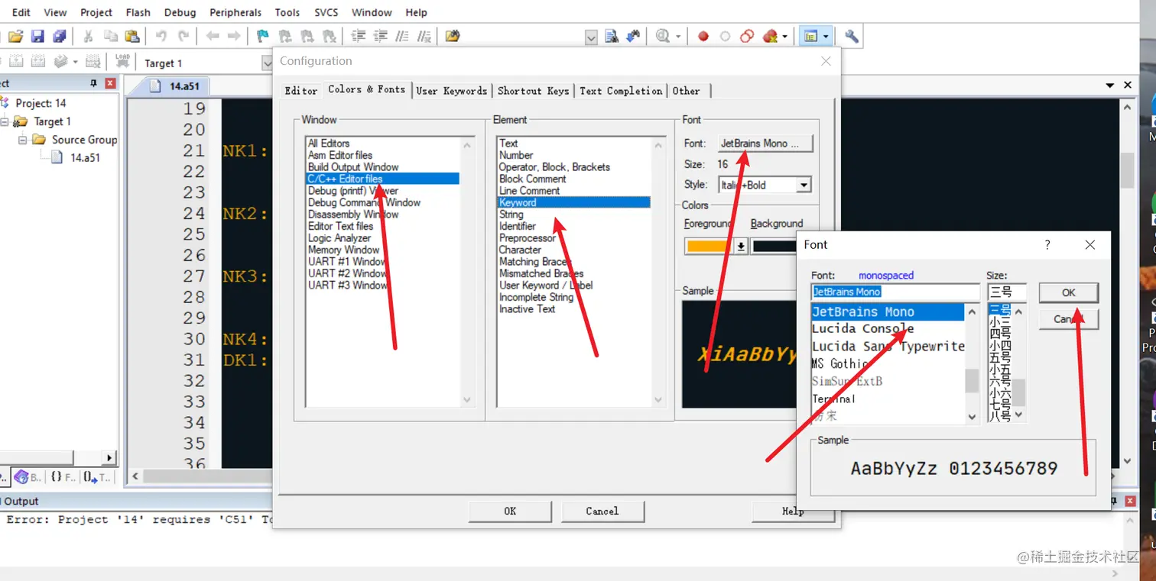
Task: Click the Open file toolbar icon
Action: tap(15, 36)
